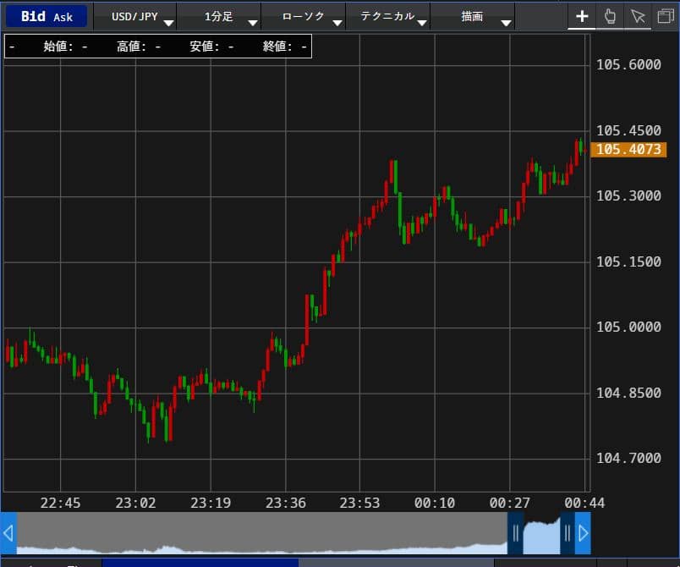Click the 104.8500 price axis label
Viewport: 680px width, 567px height.
(x=628, y=393)
